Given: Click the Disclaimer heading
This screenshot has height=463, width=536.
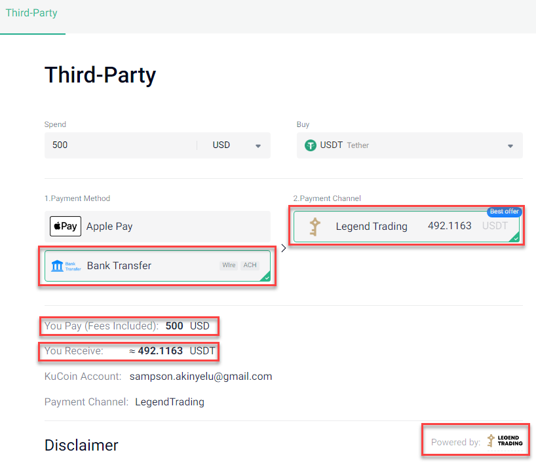Looking at the screenshot, I should point(81,445).
